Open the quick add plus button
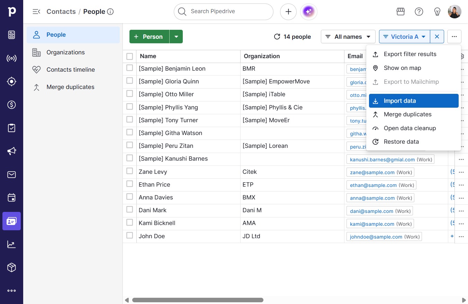Screen dimensions: 468x304 (x=288, y=12)
